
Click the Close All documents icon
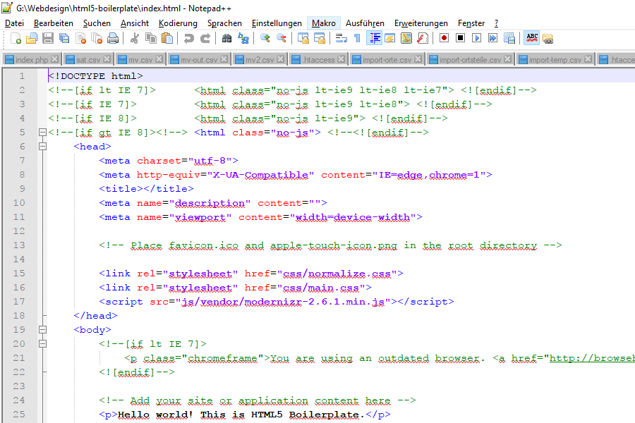(x=97, y=39)
